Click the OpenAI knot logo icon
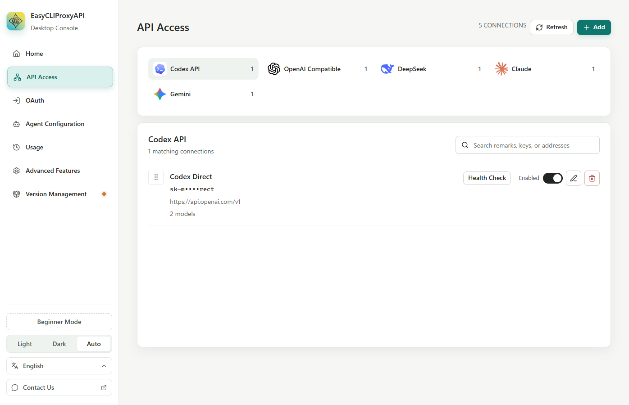The height and width of the screenshot is (405, 629). tap(274, 69)
